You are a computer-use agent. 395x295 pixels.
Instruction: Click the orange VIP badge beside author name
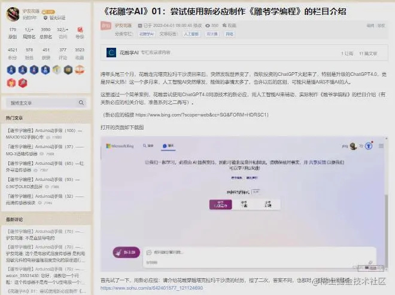(x=48, y=11)
